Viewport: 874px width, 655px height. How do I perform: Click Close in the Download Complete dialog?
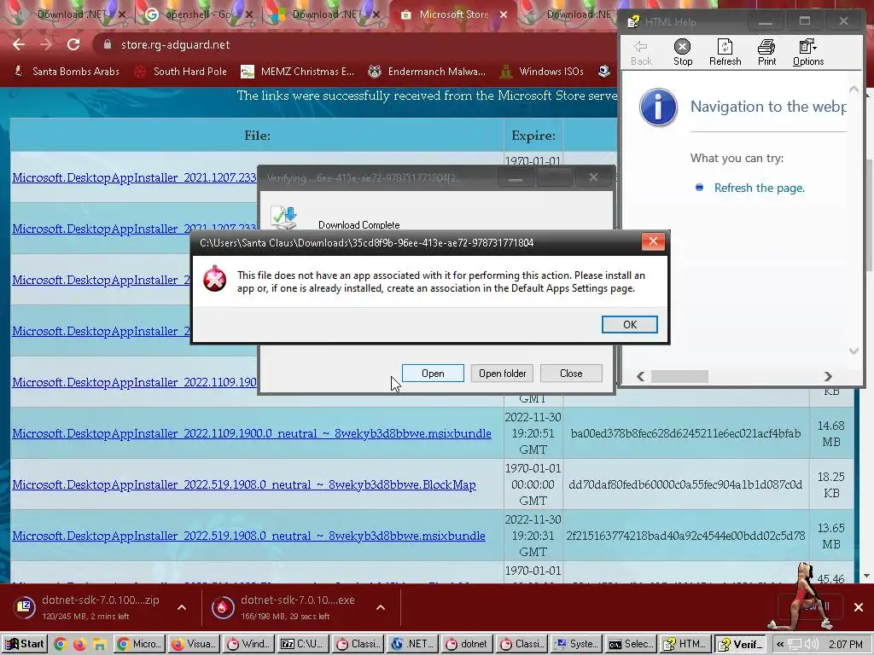coord(571,374)
